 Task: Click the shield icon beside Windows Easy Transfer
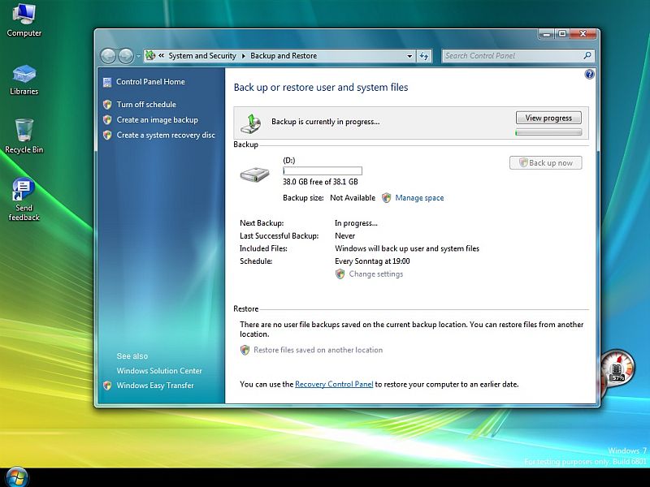pos(107,386)
